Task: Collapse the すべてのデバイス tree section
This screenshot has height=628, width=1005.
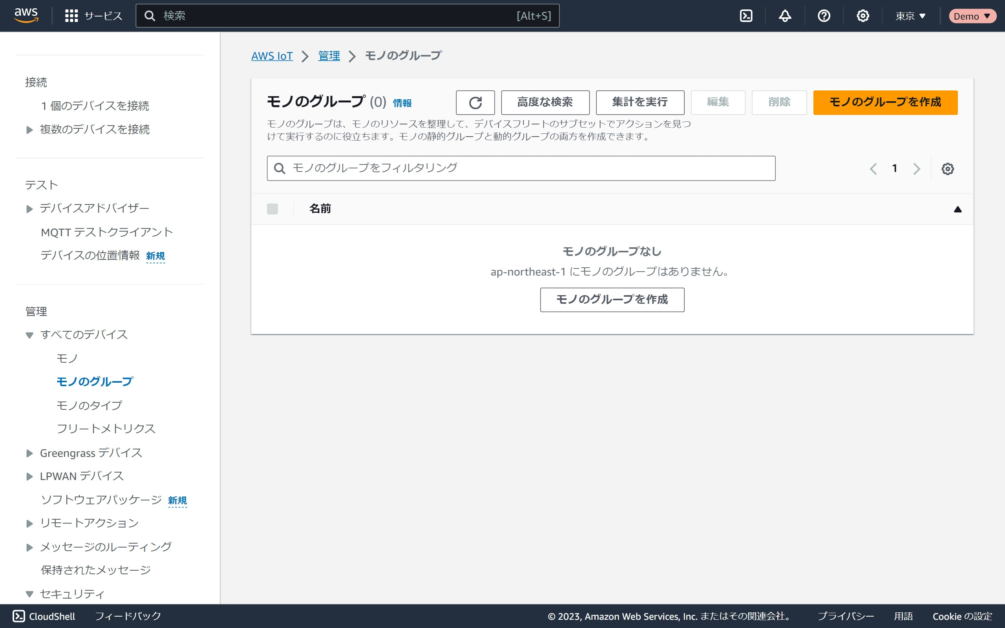Action: [29, 335]
